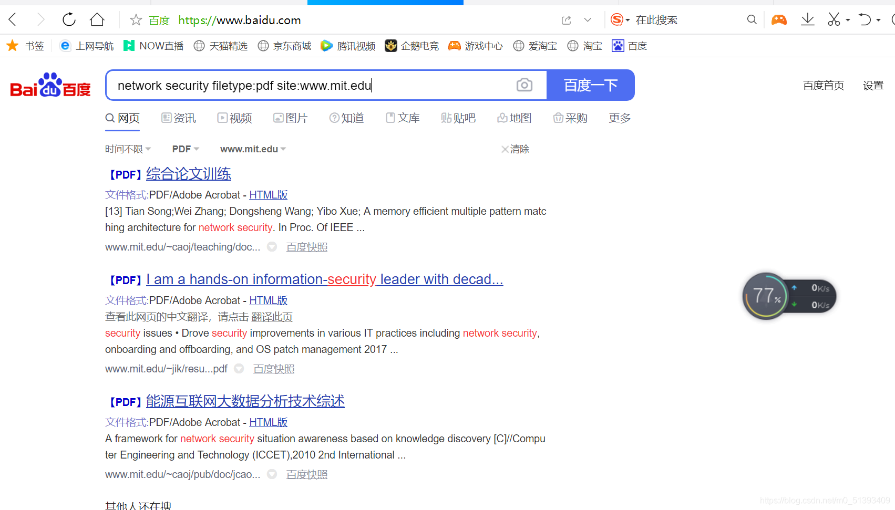This screenshot has height=510, width=895.
Task: Switch to the 地图 tab
Action: coord(515,118)
